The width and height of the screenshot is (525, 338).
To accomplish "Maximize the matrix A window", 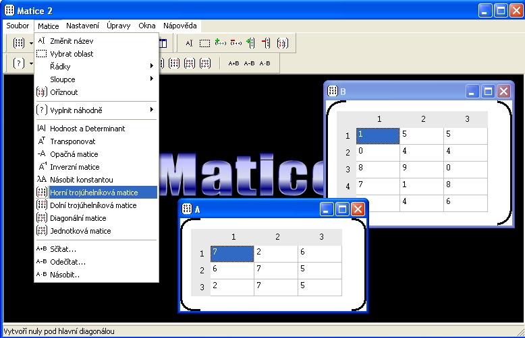I will (x=342, y=209).
